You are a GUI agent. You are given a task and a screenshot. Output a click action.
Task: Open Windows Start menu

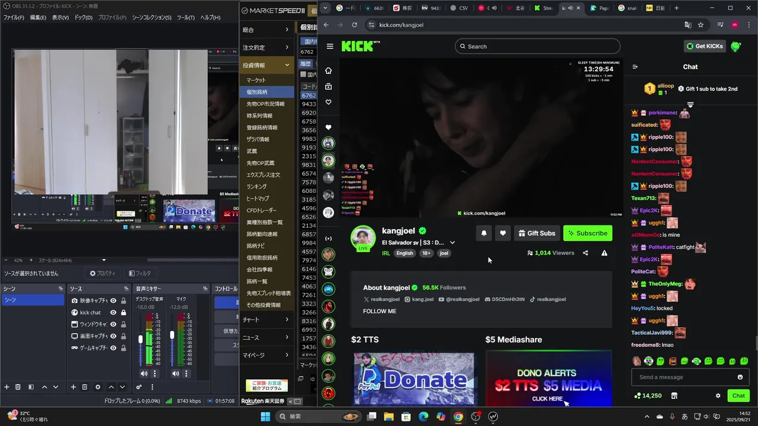click(265, 417)
